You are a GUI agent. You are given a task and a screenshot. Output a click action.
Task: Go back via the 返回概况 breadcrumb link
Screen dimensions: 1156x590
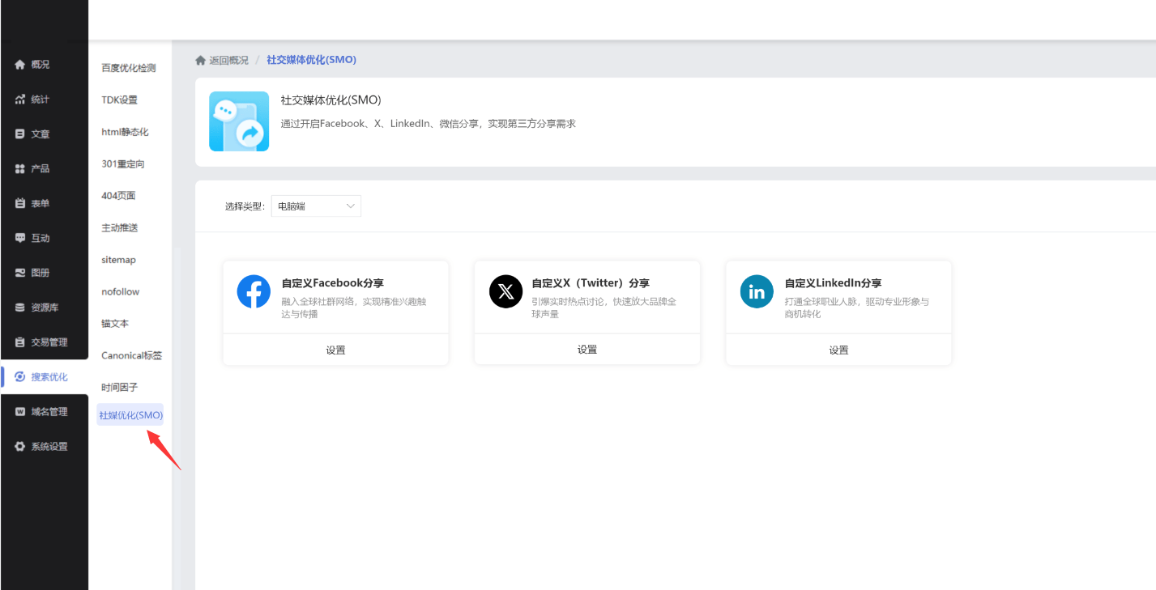click(228, 60)
